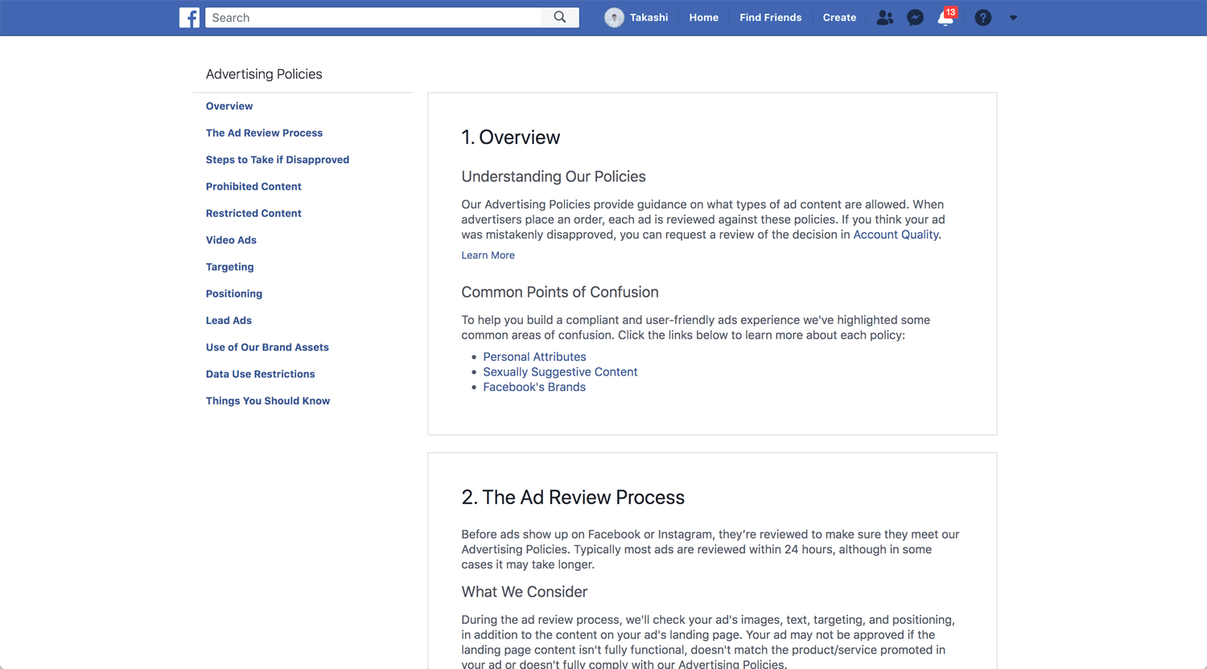Click 'Common Points of Confusion' subheading
1207x669 pixels.
pyautogui.click(x=560, y=293)
